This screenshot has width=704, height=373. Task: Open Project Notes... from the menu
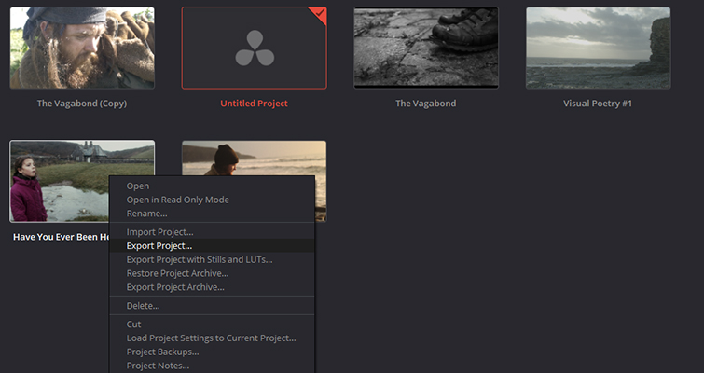(158, 366)
